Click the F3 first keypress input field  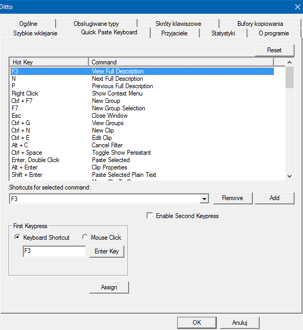[54, 251]
